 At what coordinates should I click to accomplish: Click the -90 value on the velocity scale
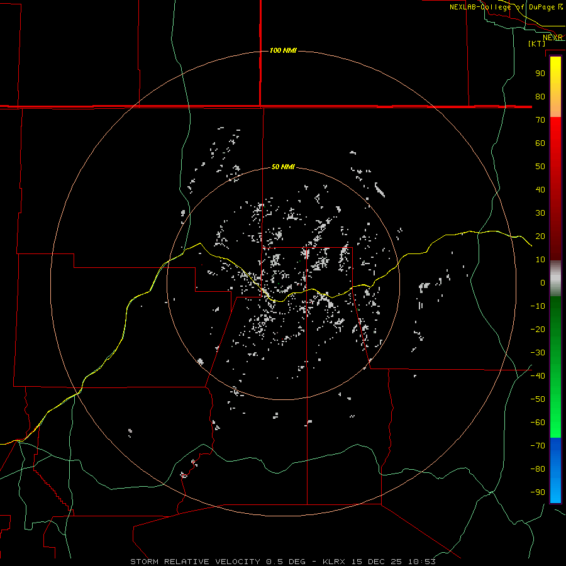(538, 492)
